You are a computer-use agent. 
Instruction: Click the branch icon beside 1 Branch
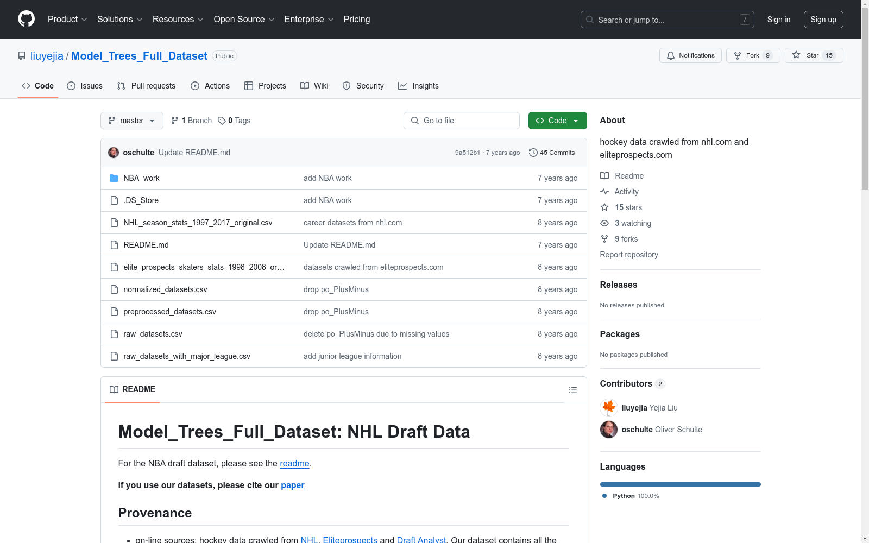click(x=175, y=121)
